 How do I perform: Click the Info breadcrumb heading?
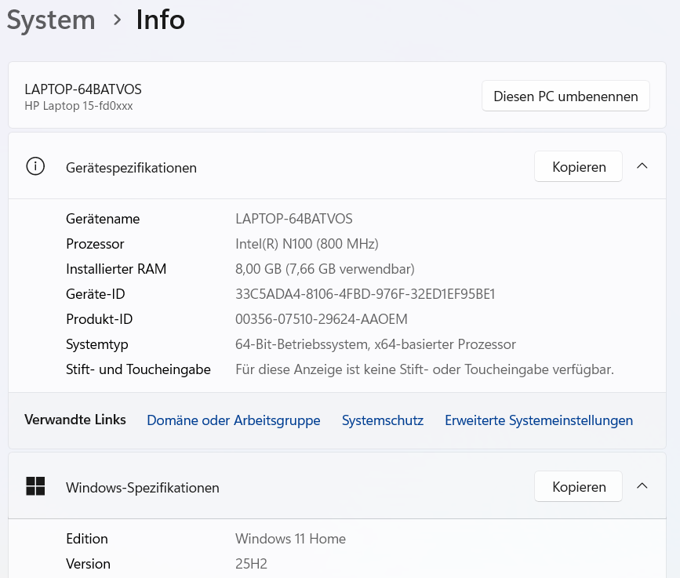(x=160, y=20)
